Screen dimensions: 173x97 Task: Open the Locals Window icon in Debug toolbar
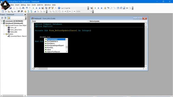(118, 8)
